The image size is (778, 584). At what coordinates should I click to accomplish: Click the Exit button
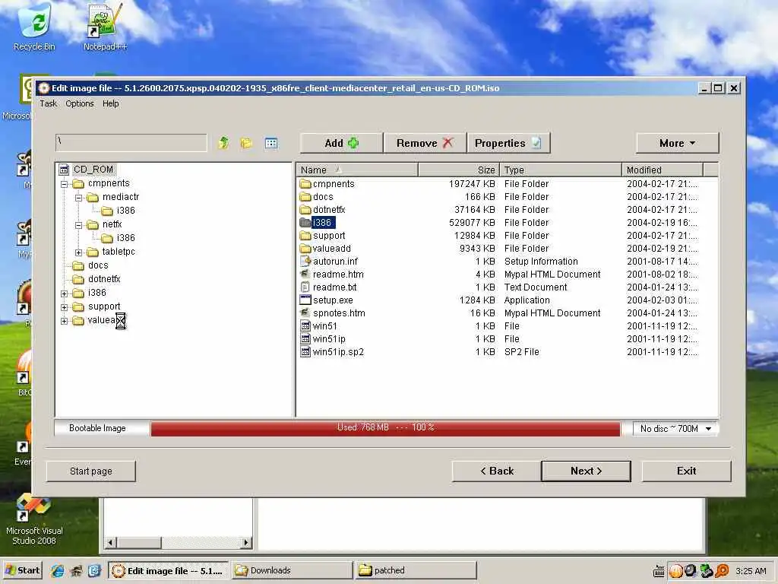(686, 471)
